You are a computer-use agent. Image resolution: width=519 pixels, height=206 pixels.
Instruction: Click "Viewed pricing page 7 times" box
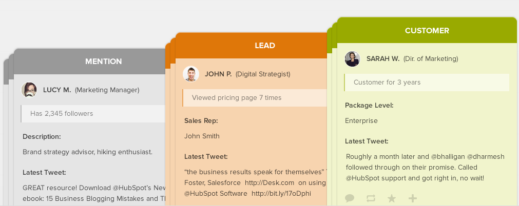coord(255,97)
